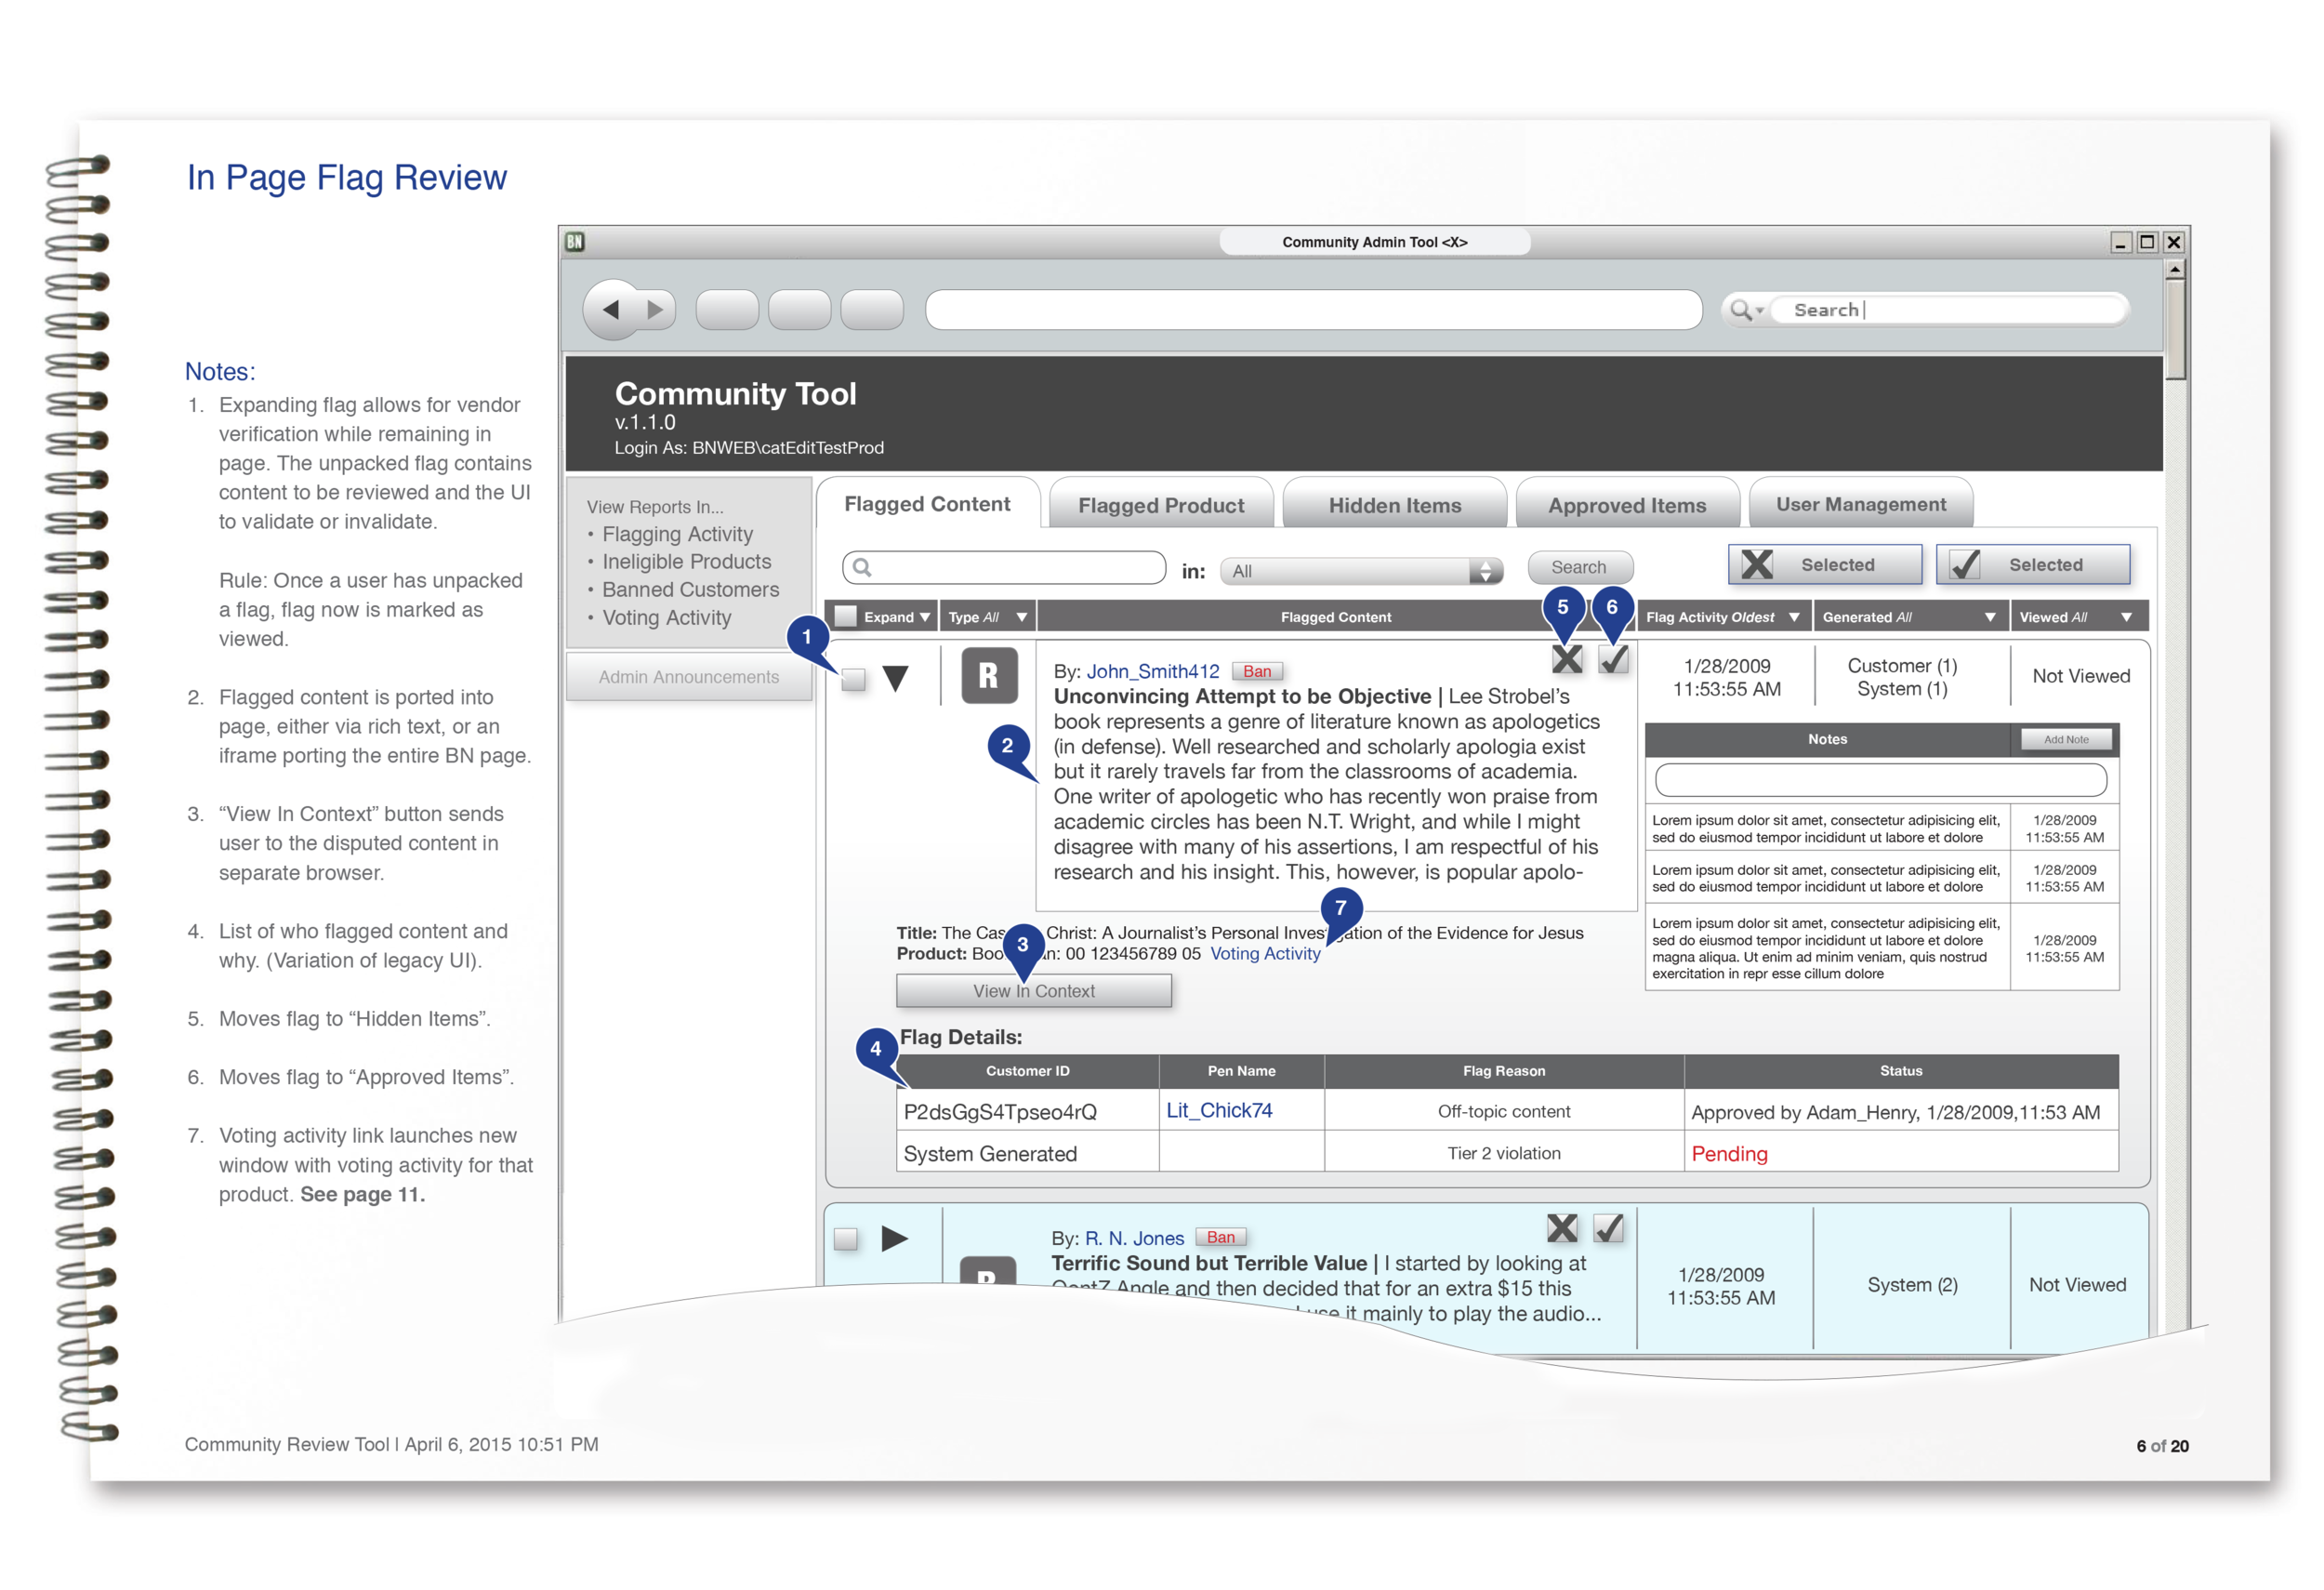Approve John_Smith412 review with checkmark icon
Screen dimensions: 2324x1590
click(x=1614, y=659)
